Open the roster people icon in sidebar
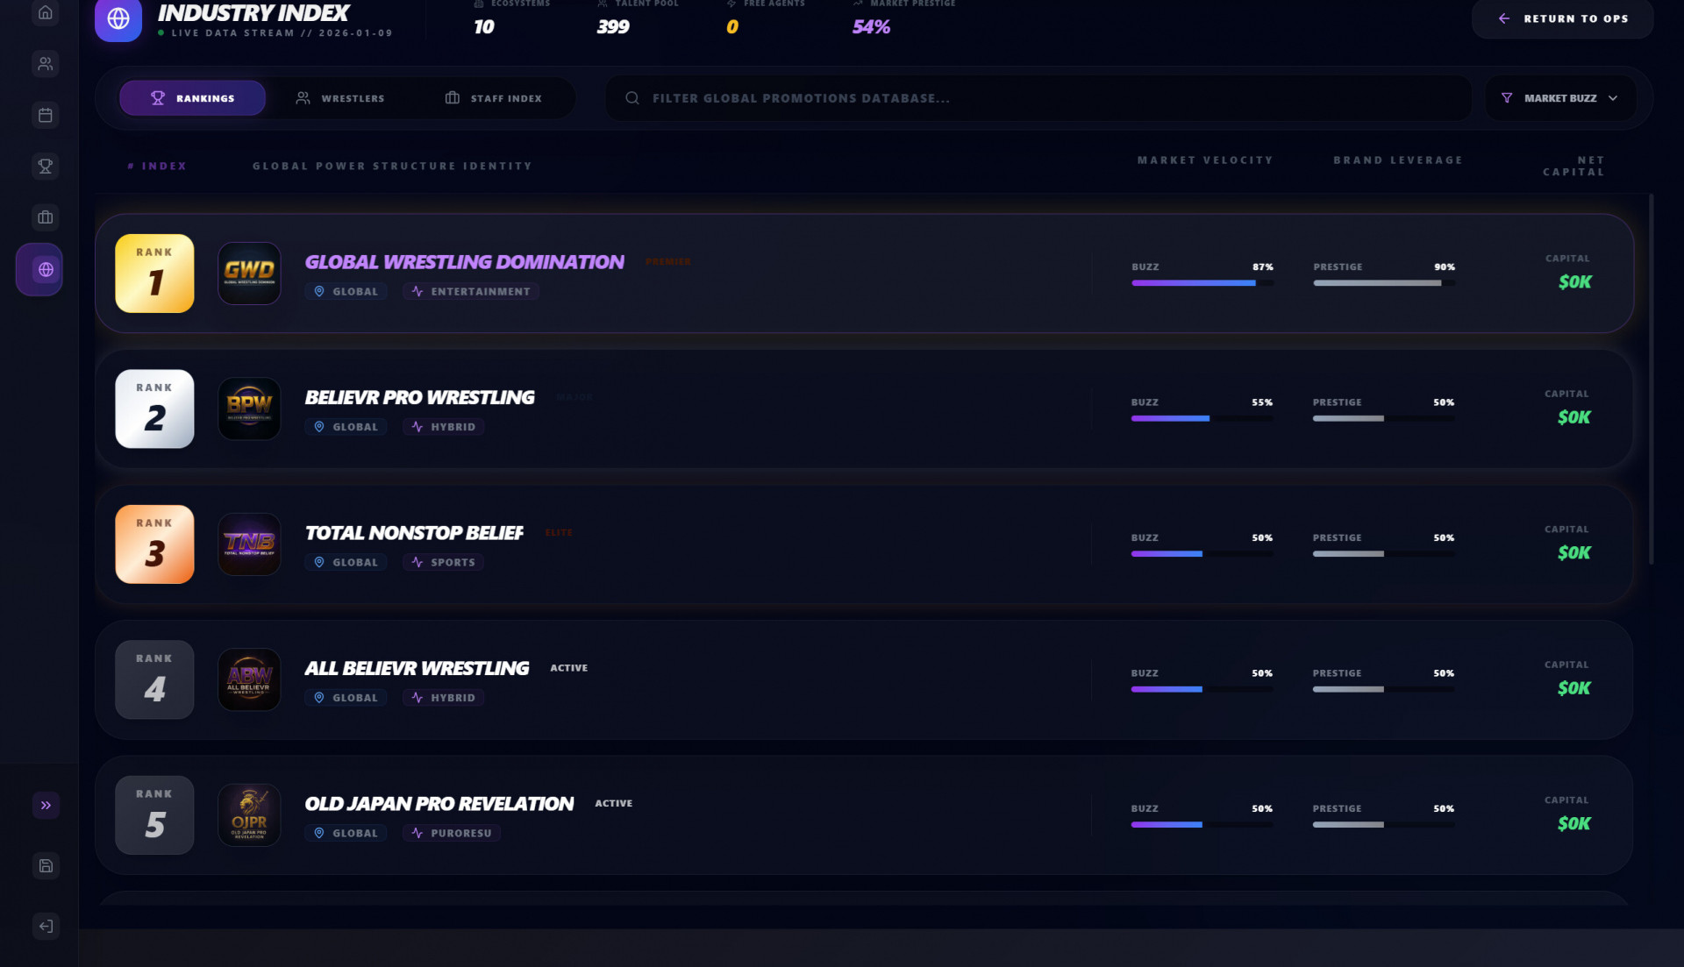The height and width of the screenshot is (967, 1684). pyautogui.click(x=46, y=64)
